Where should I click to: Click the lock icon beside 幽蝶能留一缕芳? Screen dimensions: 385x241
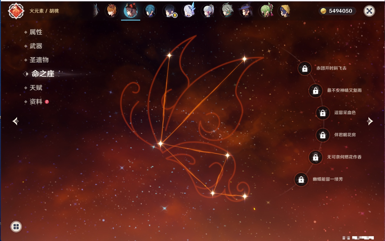pyautogui.click(x=301, y=180)
